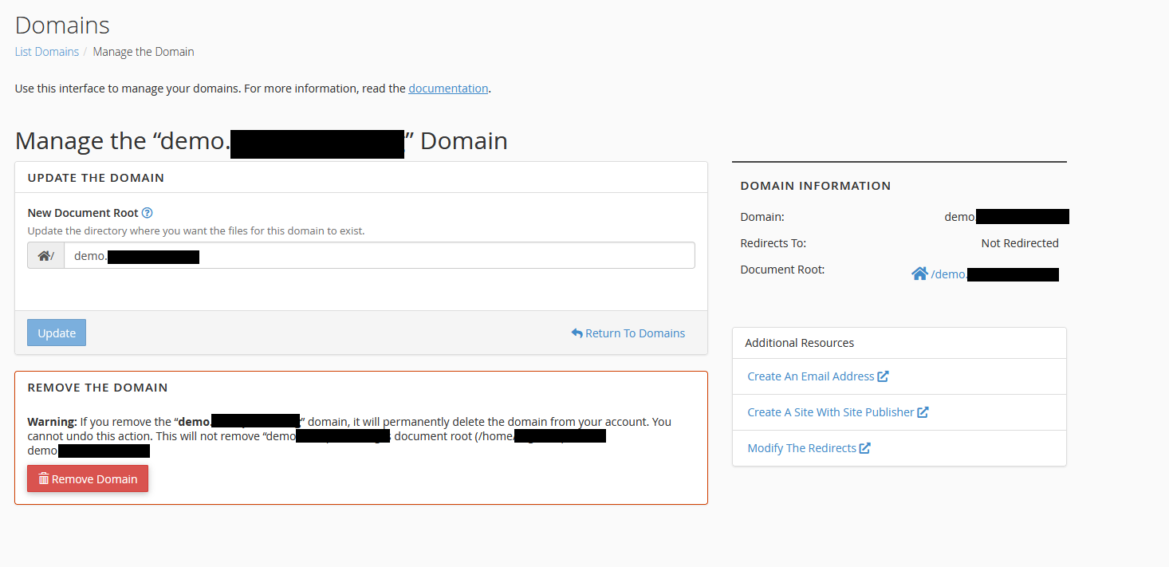
Task: Go to List Domains breadcrumb
Action: [46, 52]
